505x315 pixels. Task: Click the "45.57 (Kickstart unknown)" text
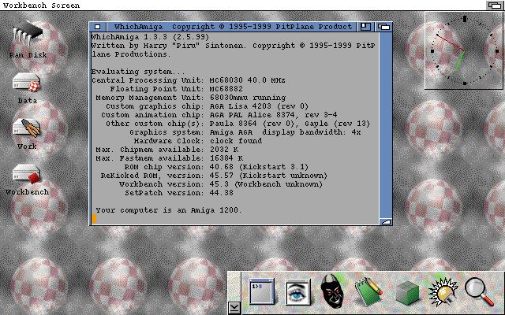268,176
